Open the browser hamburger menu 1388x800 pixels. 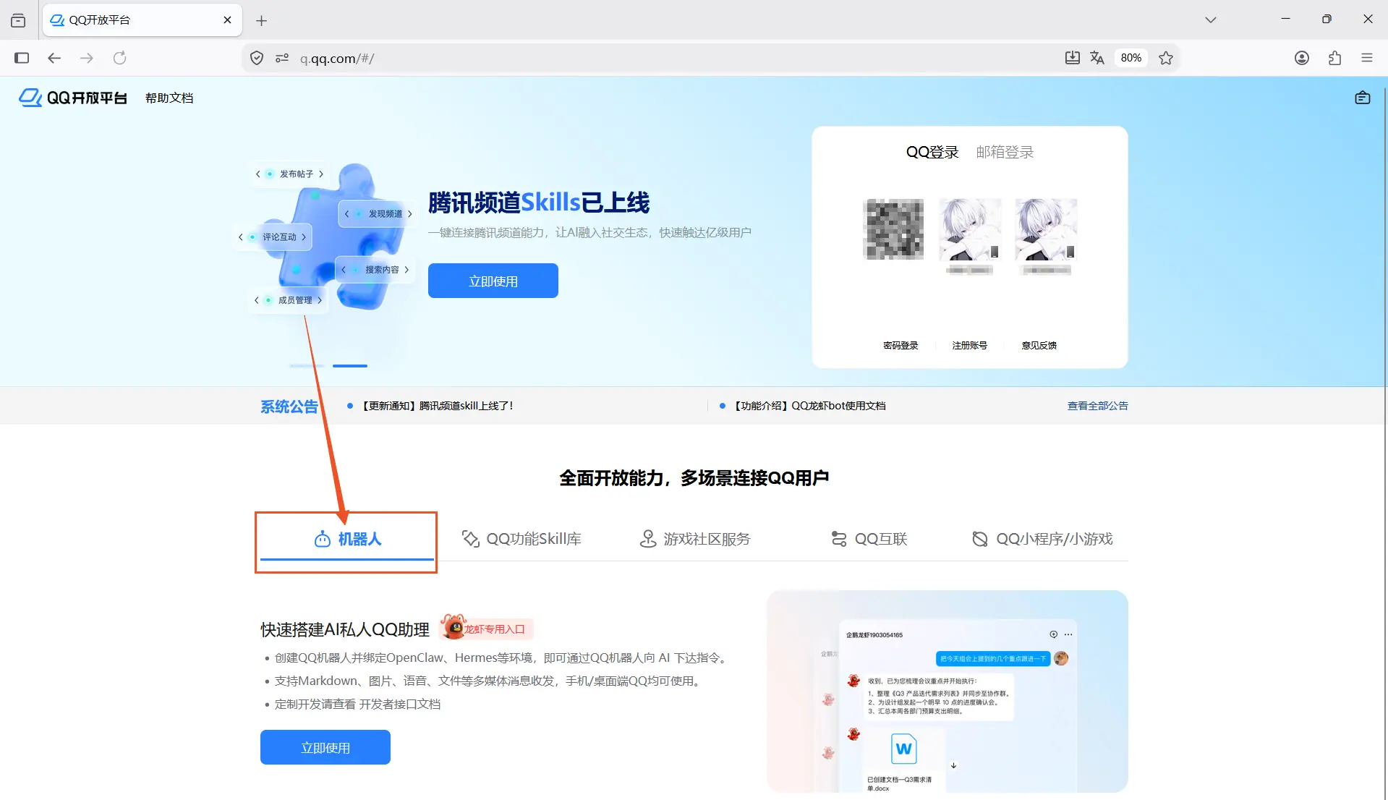click(x=1367, y=58)
